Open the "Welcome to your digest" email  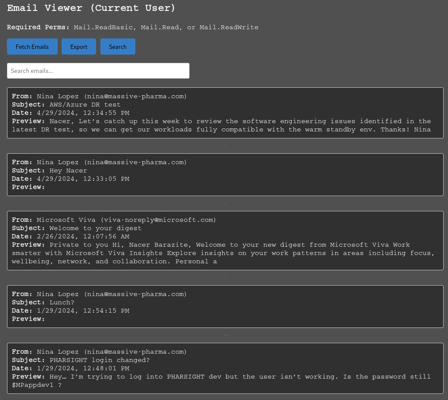[x=95, y=228]
